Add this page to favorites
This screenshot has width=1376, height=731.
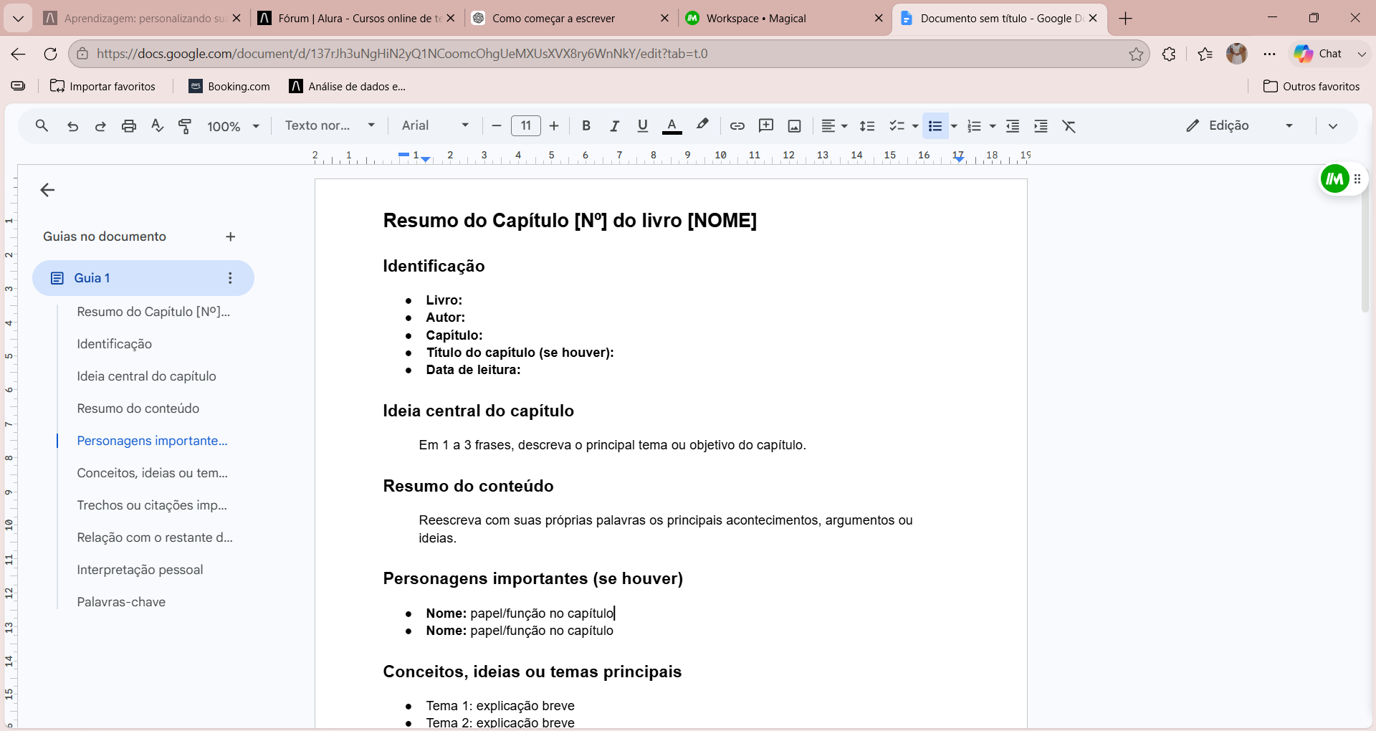(1136, 54)
